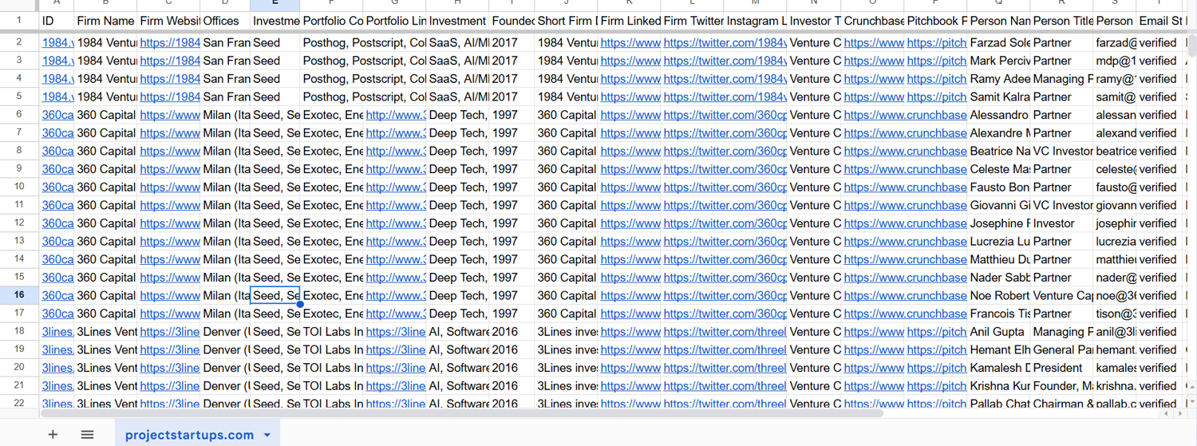Click the add new sheet plus icon
This screenshot has height=446, width=1197.
53,435
